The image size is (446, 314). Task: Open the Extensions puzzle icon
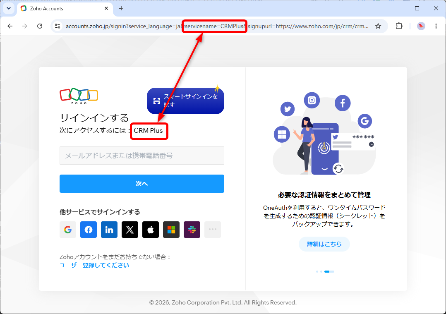[399, 26]
